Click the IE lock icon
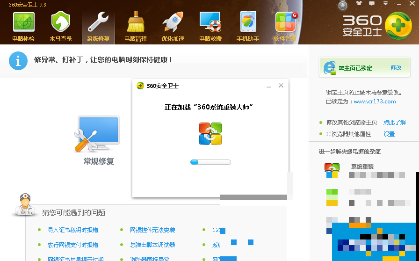The height and width of the screenshot is (261, 419). 330,68
